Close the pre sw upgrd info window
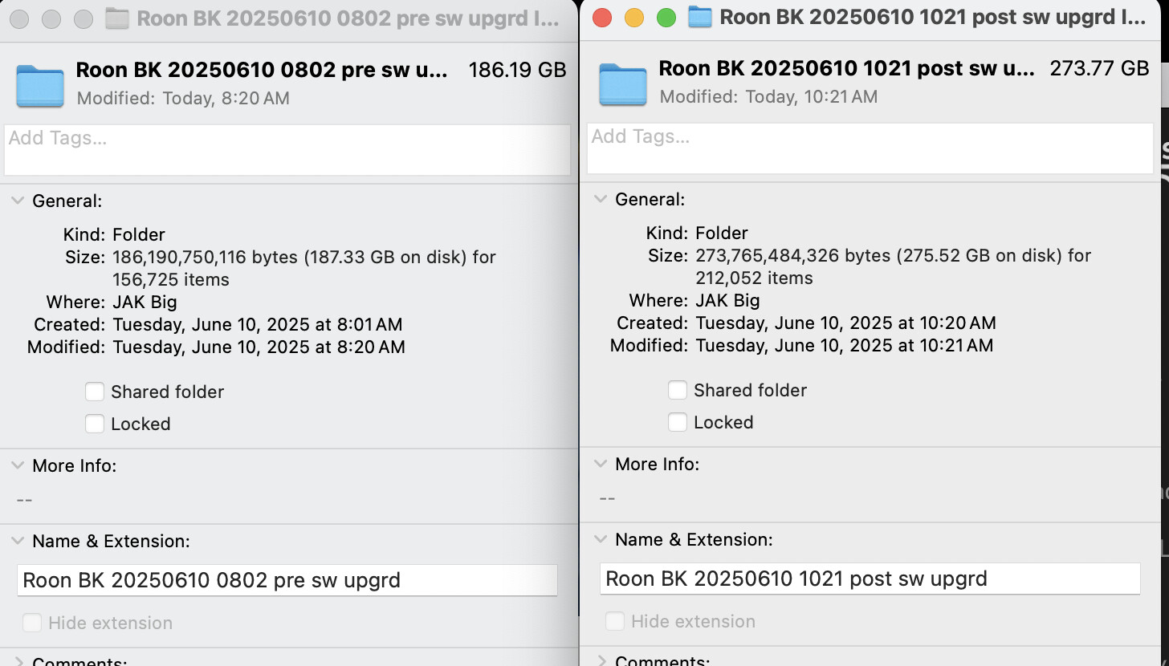The height and width of the screenshot is (666, 1169). coord(19,18)
